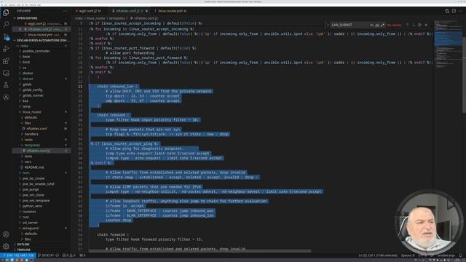
Task: Switch to the linux-router.yml editor tab
Action: 172,11
